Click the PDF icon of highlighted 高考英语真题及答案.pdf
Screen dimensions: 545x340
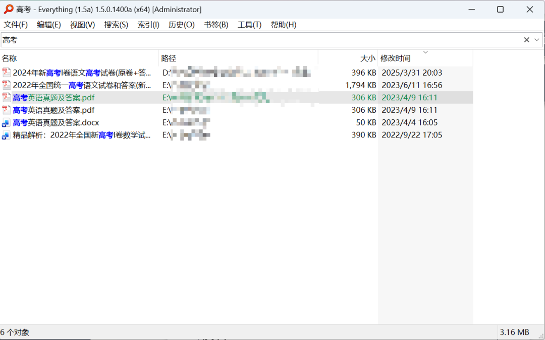click(x=6, y=97)
